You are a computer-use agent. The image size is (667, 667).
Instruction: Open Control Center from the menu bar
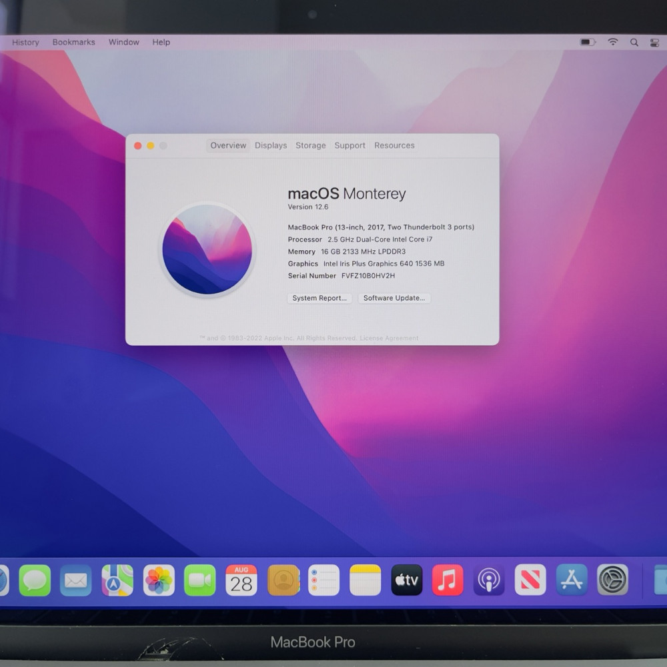click(x=655, y=43)
